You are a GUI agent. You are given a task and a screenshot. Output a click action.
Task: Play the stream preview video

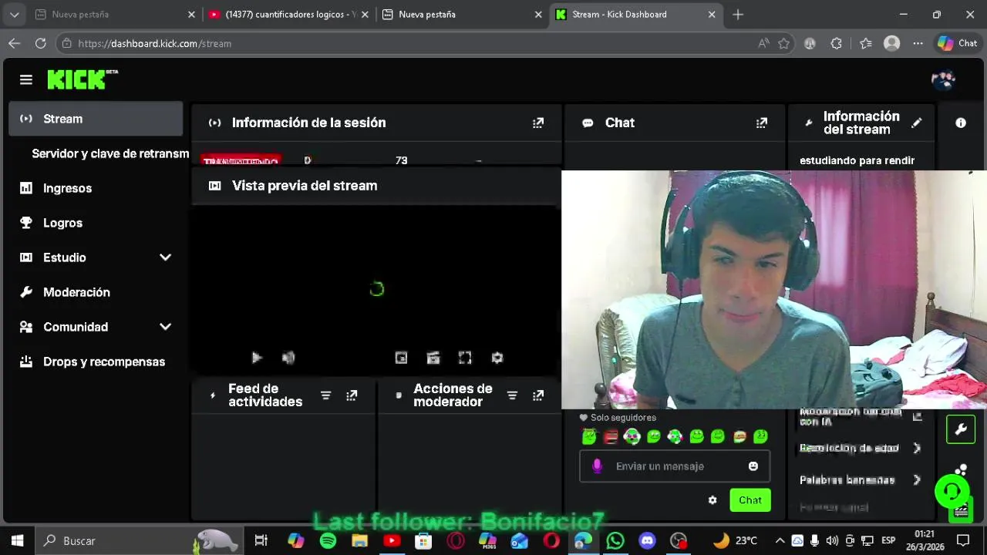point(257,358)
